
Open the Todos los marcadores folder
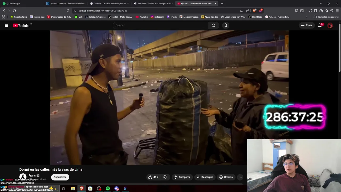pos(326,17)
